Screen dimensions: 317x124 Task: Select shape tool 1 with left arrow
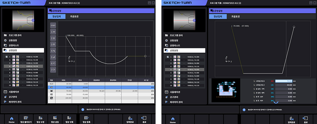pyautogui.click(x=53, y=32)
